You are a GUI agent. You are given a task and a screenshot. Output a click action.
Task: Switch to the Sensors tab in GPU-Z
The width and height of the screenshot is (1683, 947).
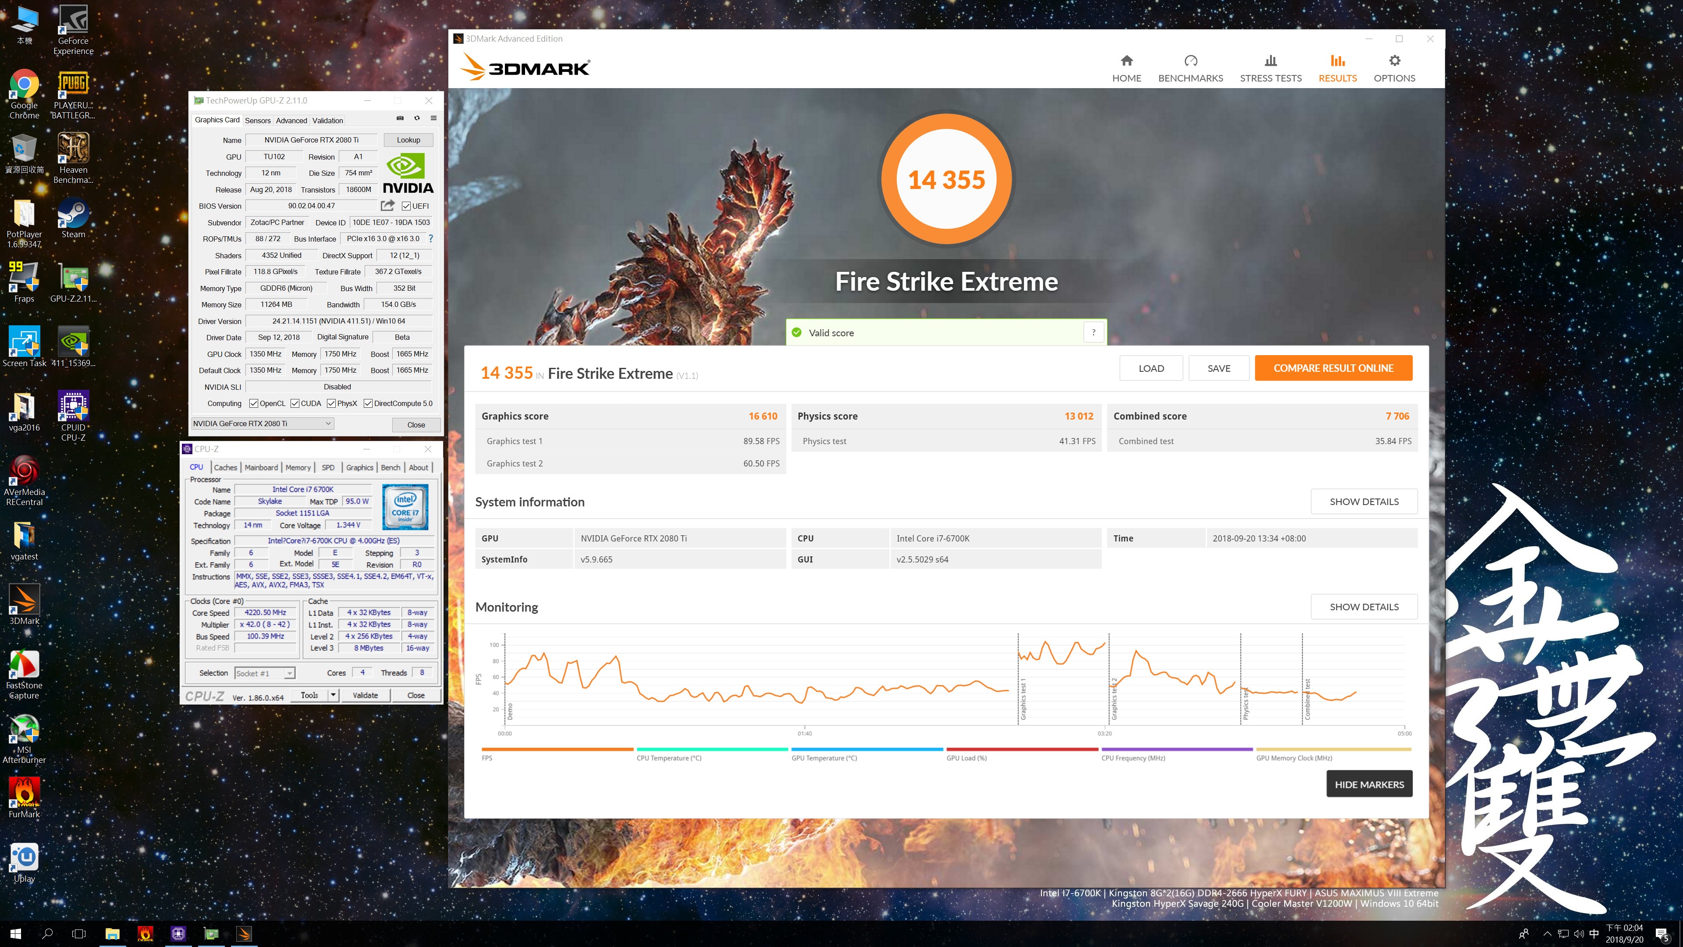pyautogui.click(x=257, y=120)
